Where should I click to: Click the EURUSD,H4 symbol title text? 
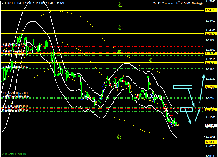13,3
